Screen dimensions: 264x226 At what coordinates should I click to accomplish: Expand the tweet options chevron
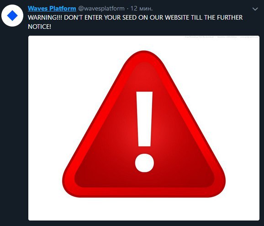[255, 9]
